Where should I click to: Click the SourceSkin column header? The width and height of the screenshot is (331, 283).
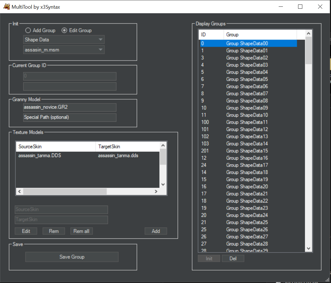[55, 146]
